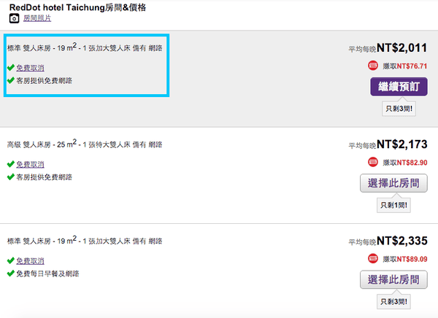Click the earn amount NT$82.90 text

tap(412, 162)
